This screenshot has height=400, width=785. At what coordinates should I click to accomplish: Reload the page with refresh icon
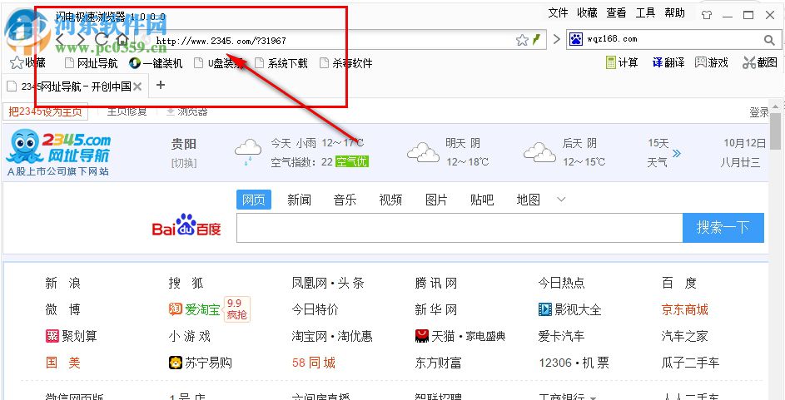(x=101, y=39)
